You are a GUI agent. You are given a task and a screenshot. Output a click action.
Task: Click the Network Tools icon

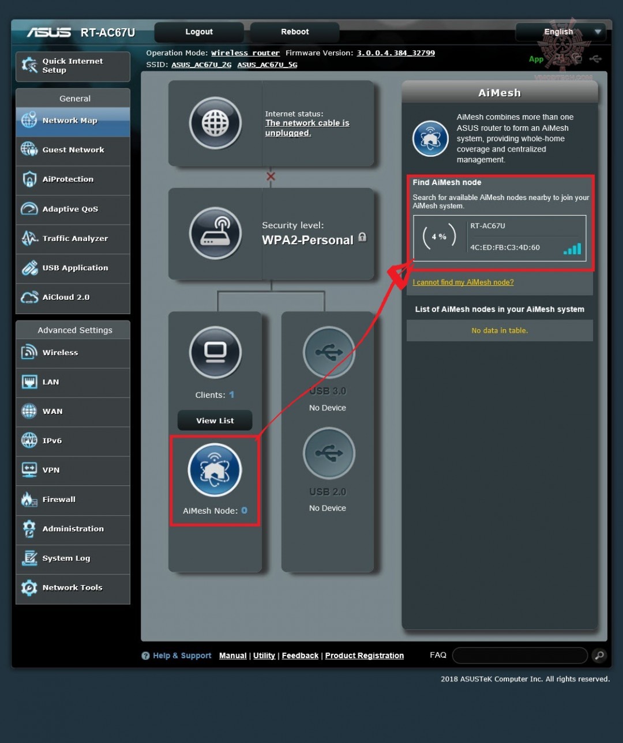(29, 587)
